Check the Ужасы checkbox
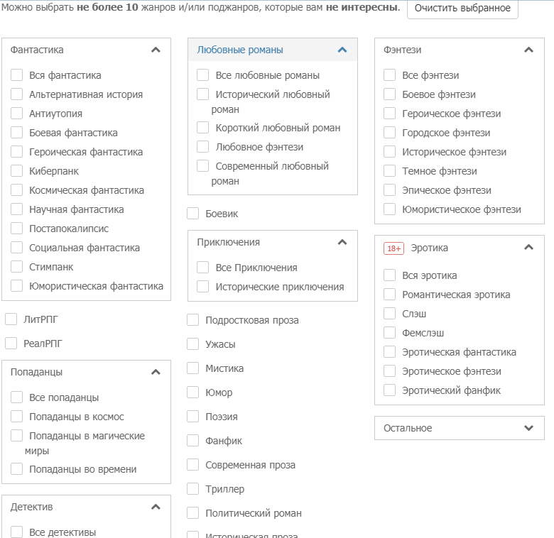 (193, 344)
